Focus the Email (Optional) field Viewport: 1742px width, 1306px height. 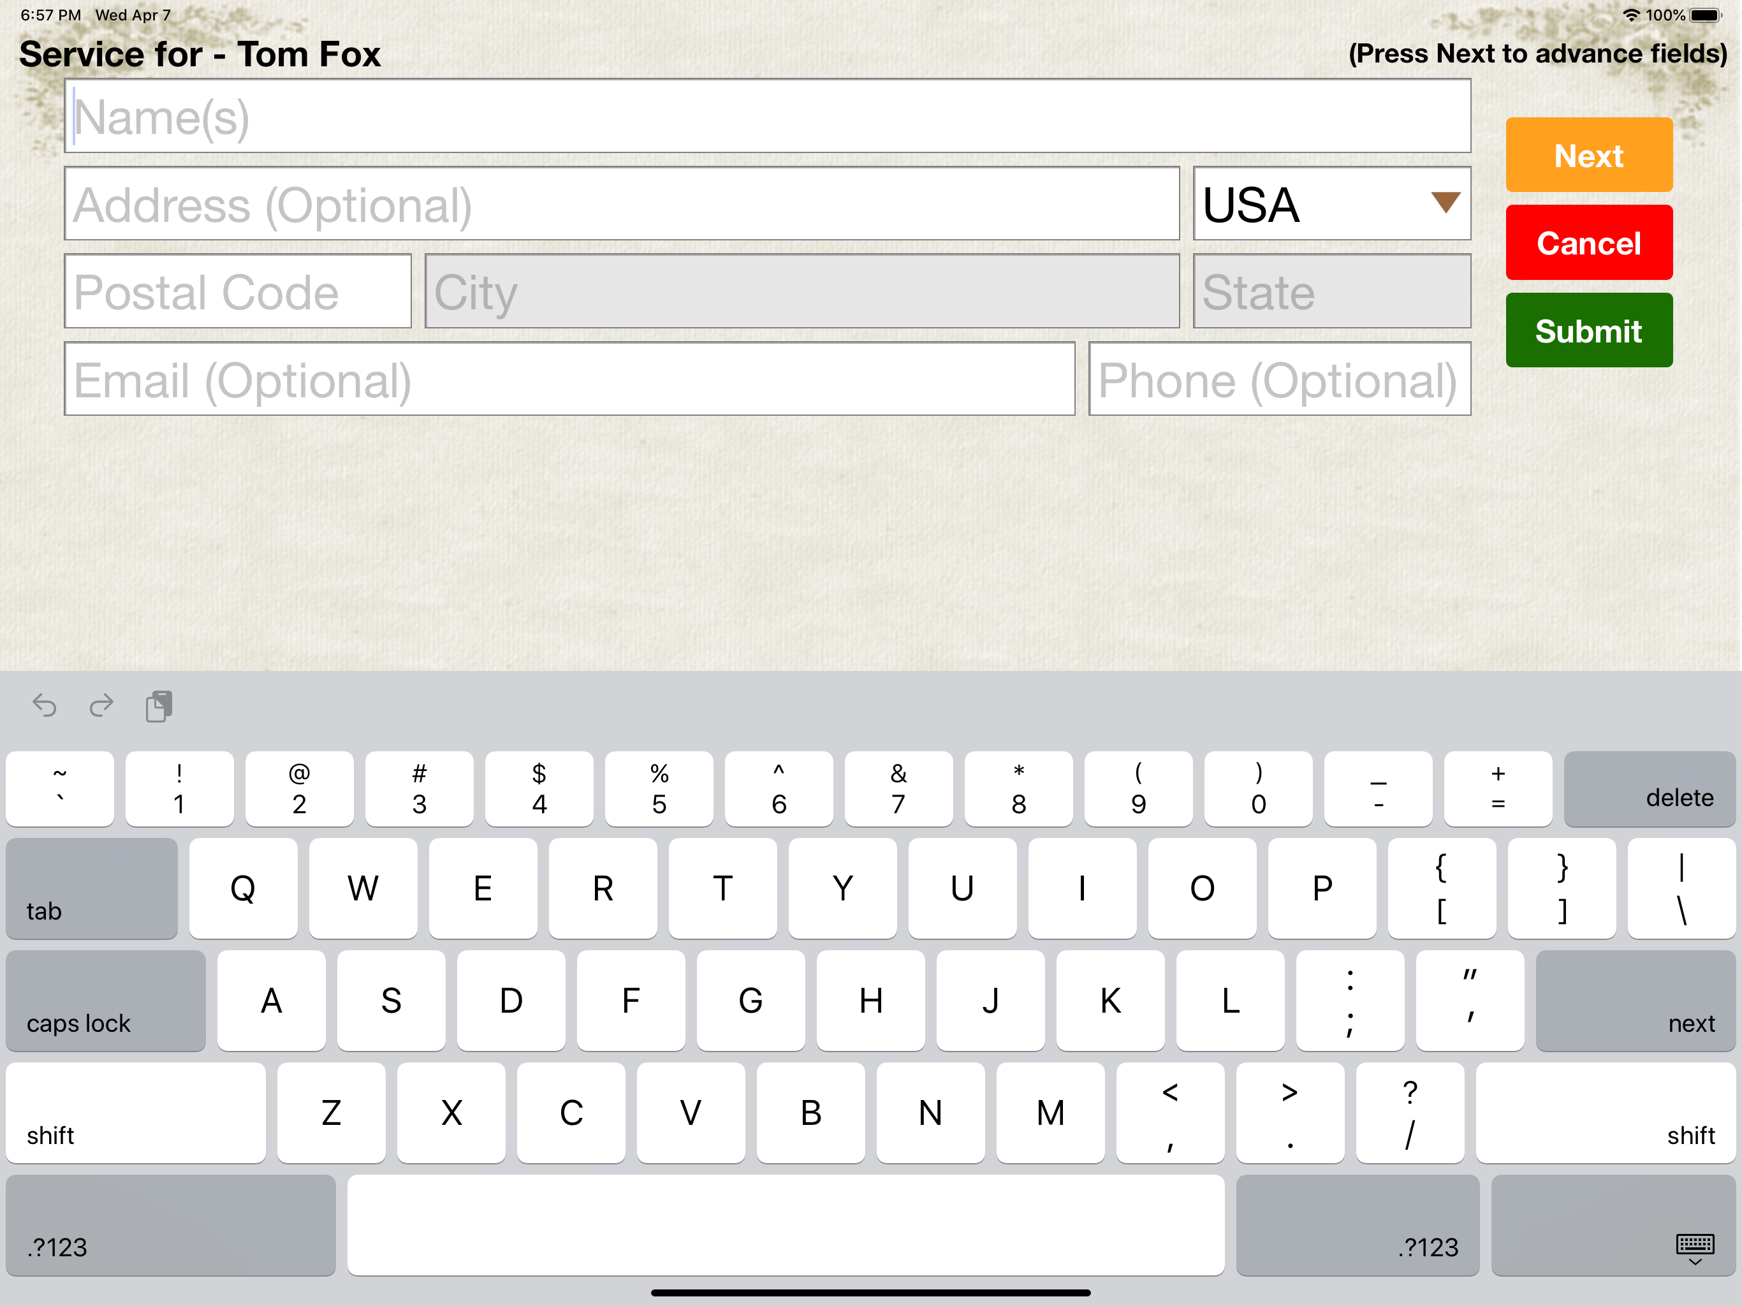coord(569,379)
